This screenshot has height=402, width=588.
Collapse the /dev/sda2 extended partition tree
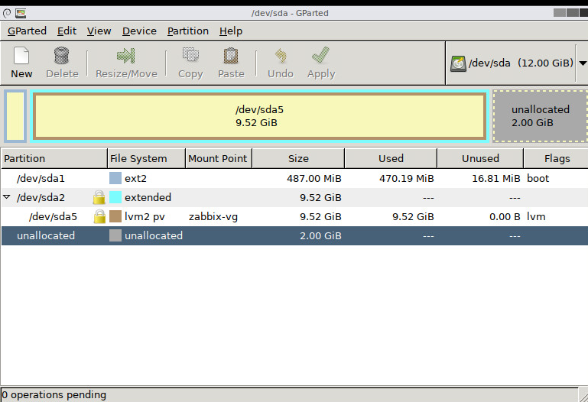[7, 196]
